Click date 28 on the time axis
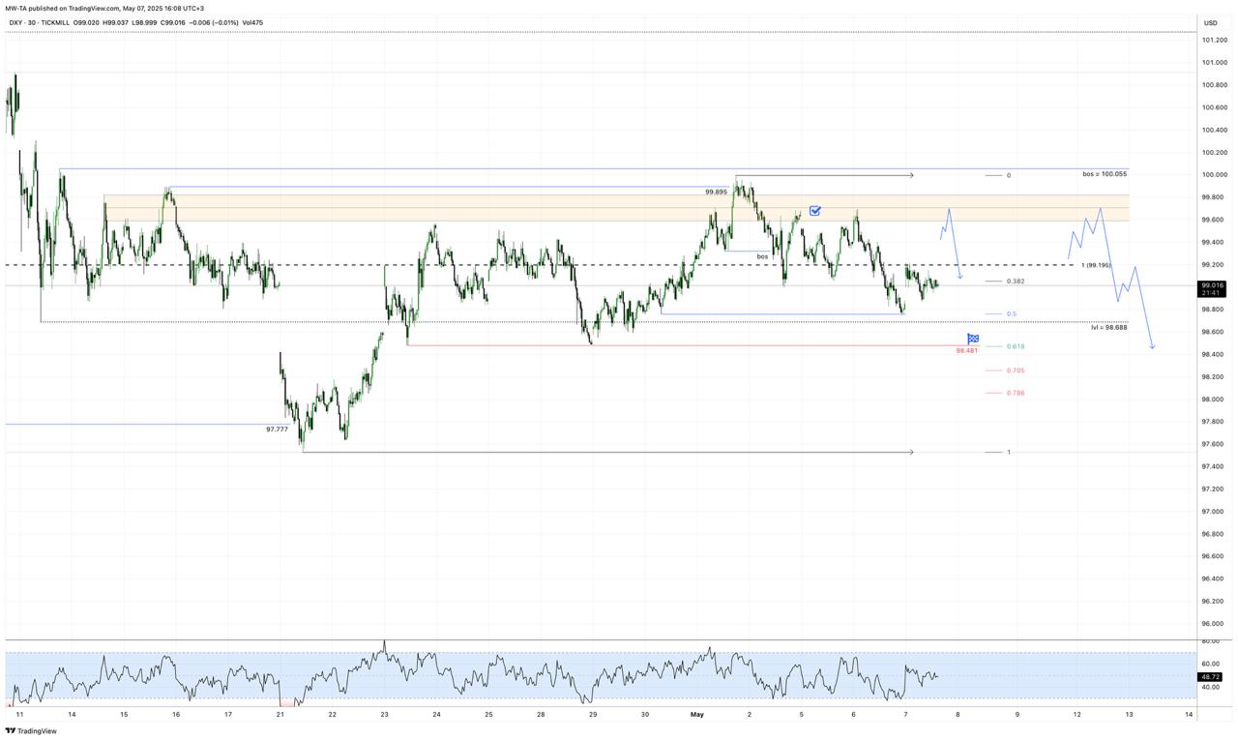Image resolution: width=1238 pixels, height=740 pixels. pyautogui.click(x=541, y=715)
